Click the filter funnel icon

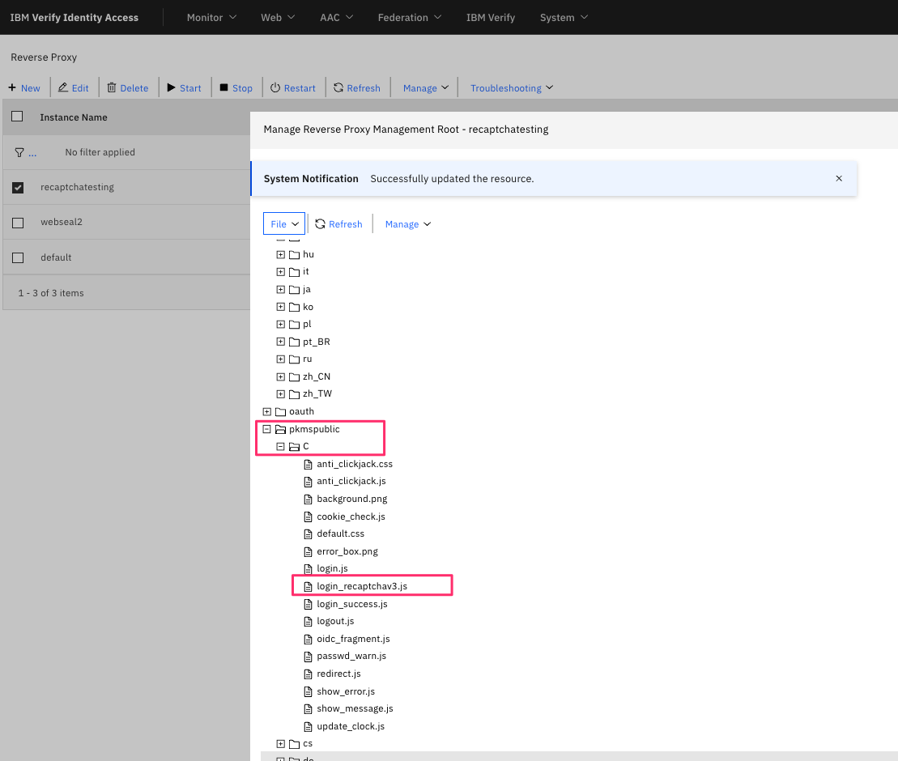[x=19, y=152]
